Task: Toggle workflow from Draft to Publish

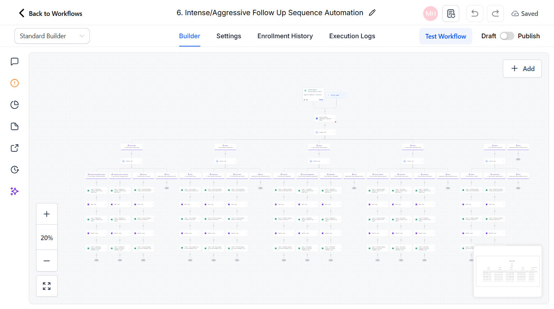Action: 507,36
